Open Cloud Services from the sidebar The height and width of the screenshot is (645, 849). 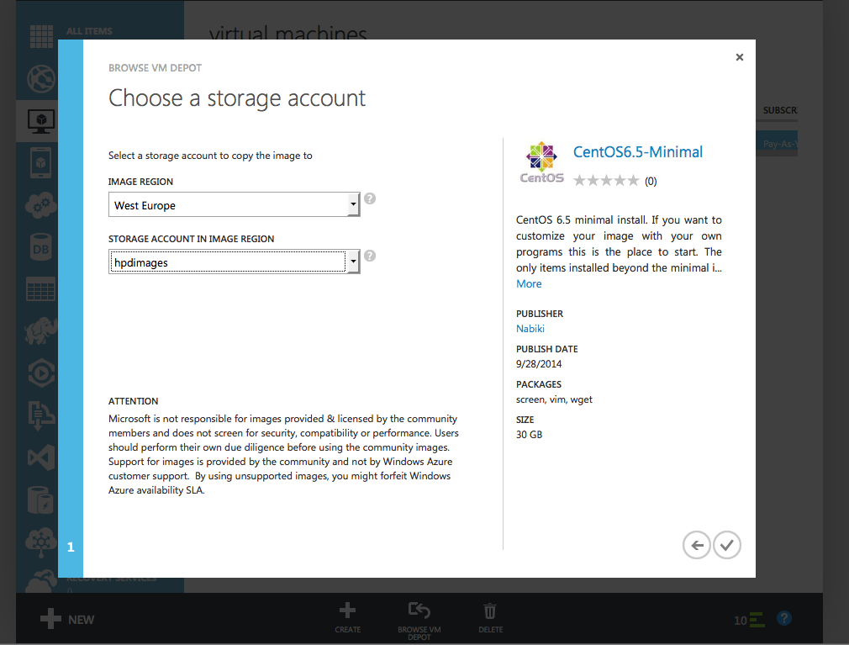click(x=40, y=204)
